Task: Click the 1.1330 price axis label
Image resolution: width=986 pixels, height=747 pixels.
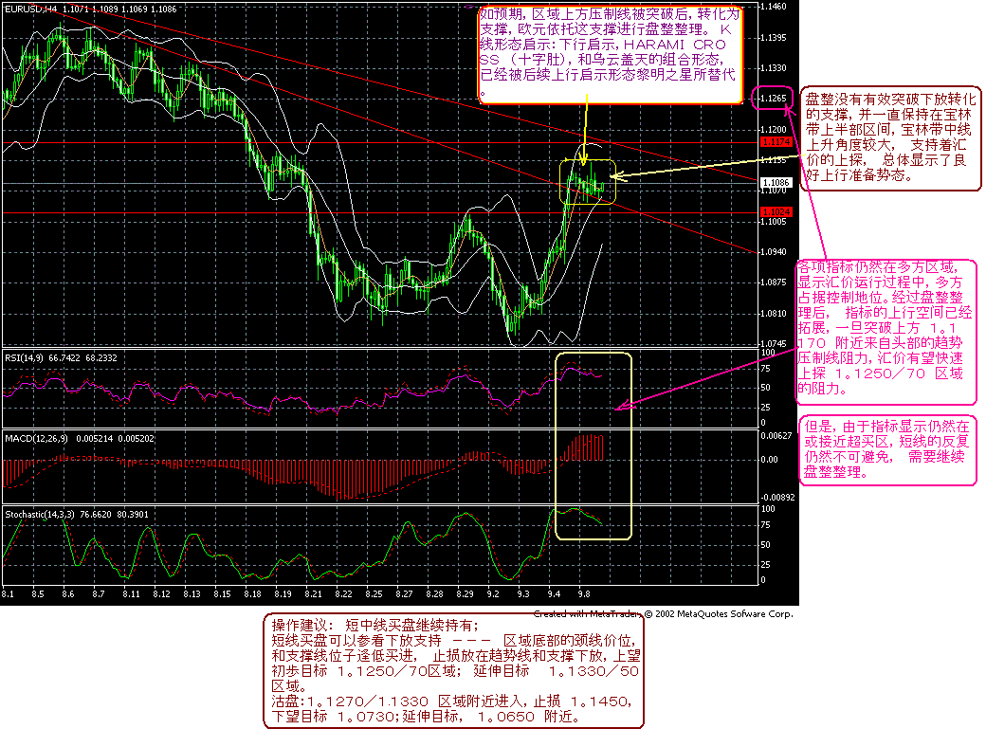Action: [x=774, y=68]
